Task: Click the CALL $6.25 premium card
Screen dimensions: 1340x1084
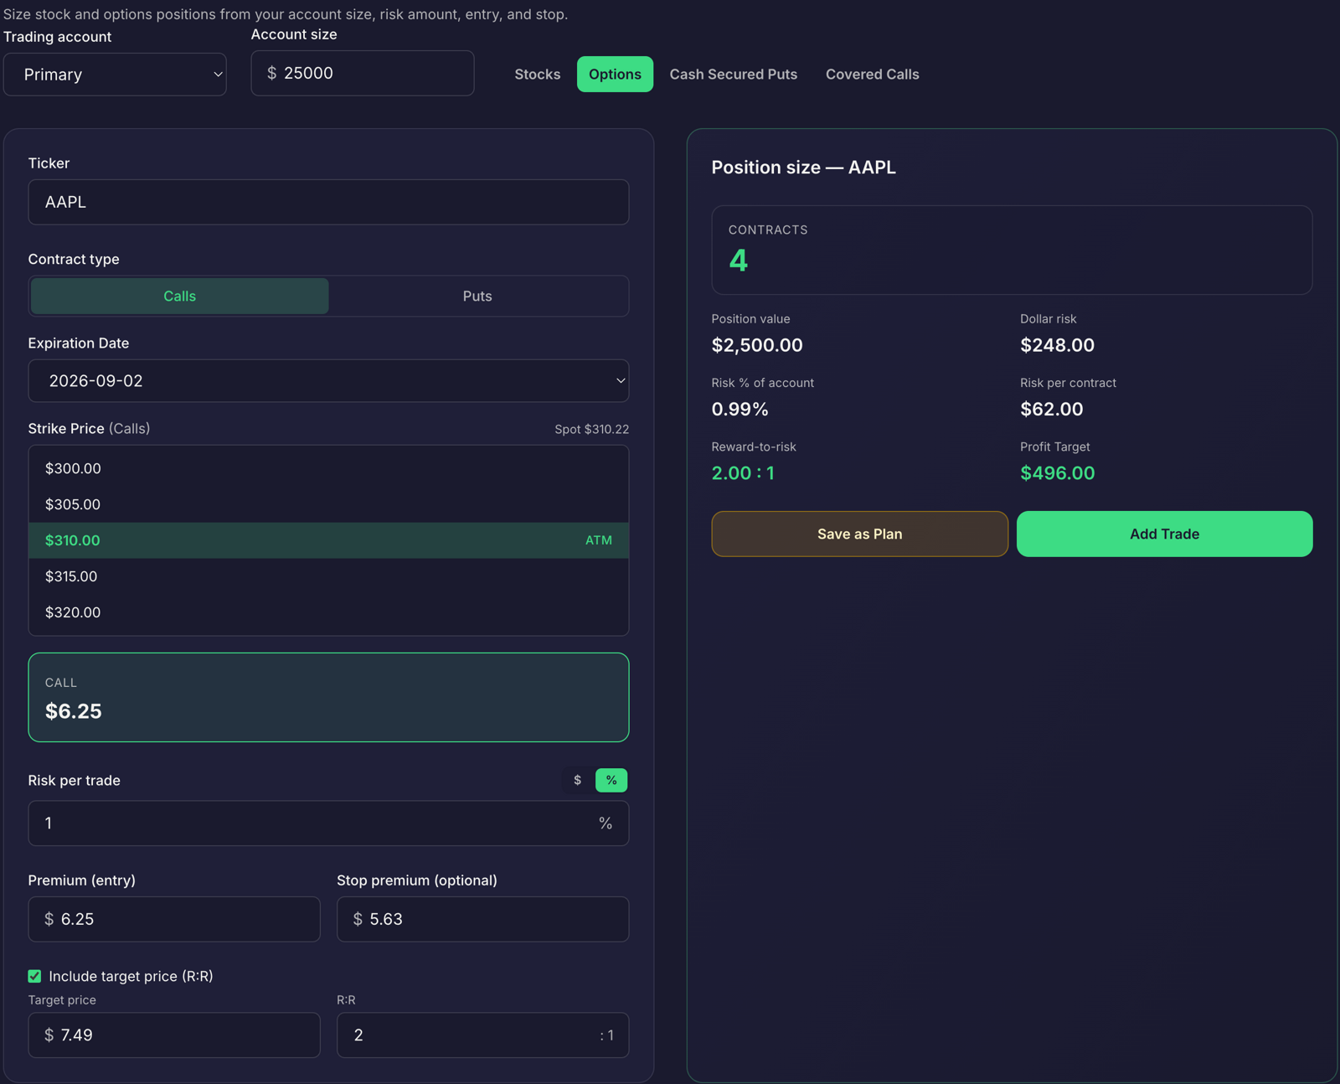Action: point(328,697)
